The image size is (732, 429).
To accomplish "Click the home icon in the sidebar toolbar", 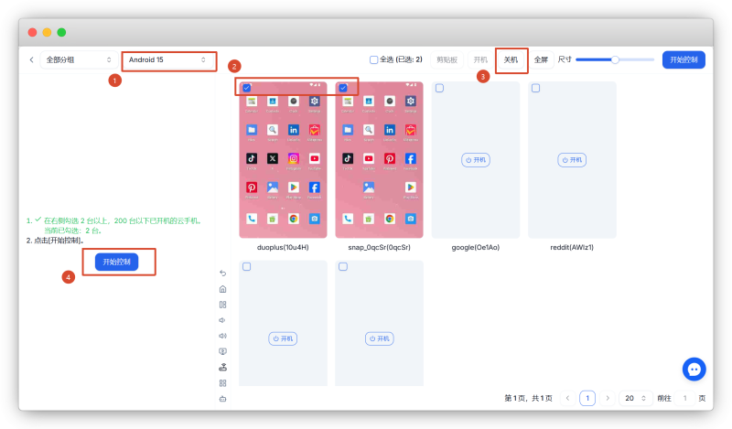I will (222, 289).
